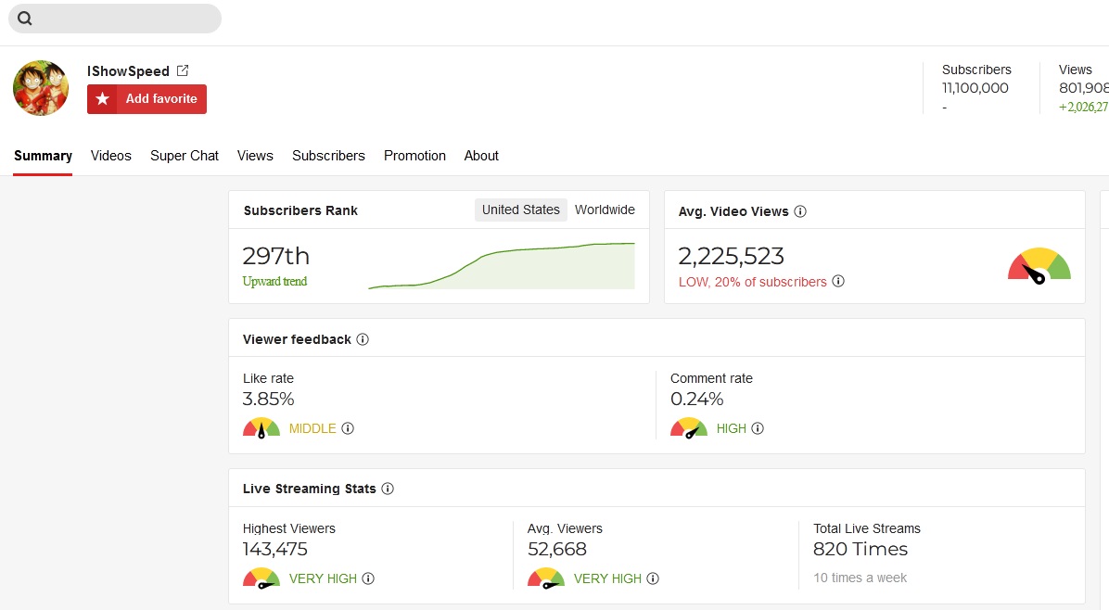This screenshot has height=610, width=1109.
Task: Open the Promotion tab
Action: (414, 156)
